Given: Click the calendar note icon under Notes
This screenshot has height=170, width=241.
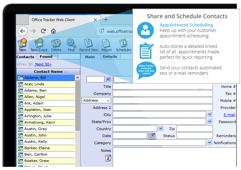Looking at the screenshot, I should click(108, 158).
